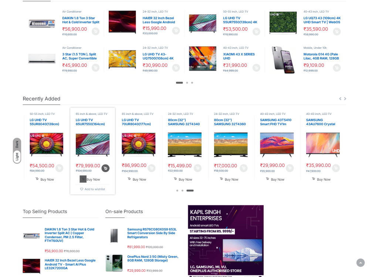Switch to Dark theme mode

pyautogui.click(x=17, y=144)
